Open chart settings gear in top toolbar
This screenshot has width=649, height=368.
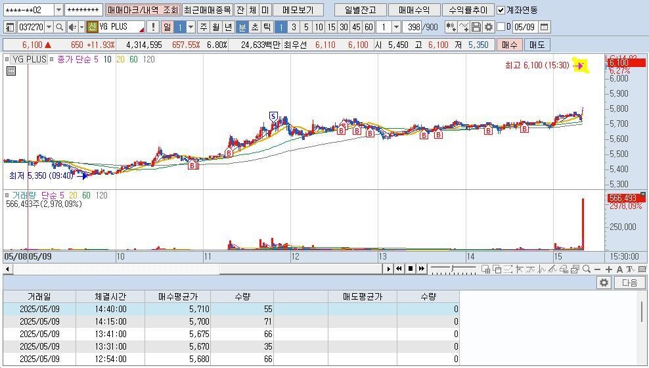point(488,27)
